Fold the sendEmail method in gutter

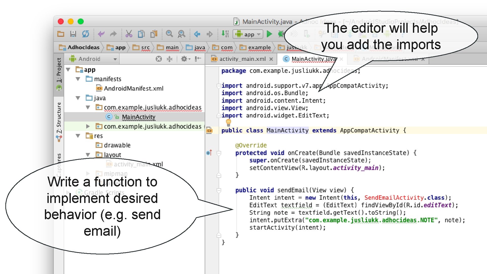pos(219,190)
